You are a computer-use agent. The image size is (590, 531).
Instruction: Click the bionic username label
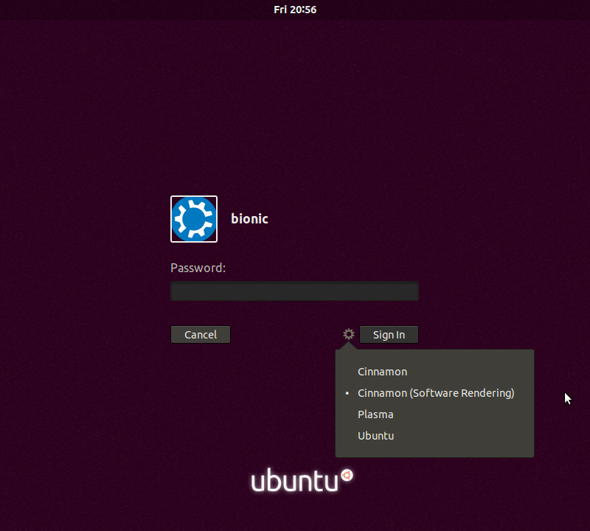(x=249, y=219)
